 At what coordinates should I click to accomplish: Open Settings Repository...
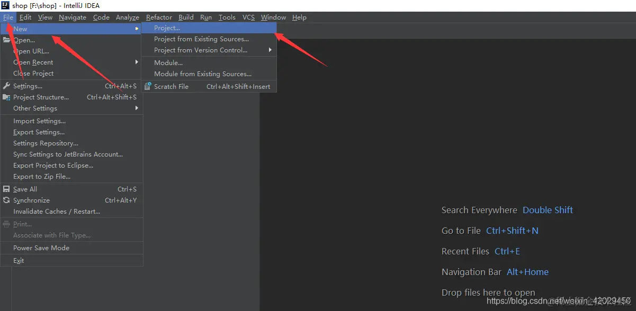click(71, 143)
